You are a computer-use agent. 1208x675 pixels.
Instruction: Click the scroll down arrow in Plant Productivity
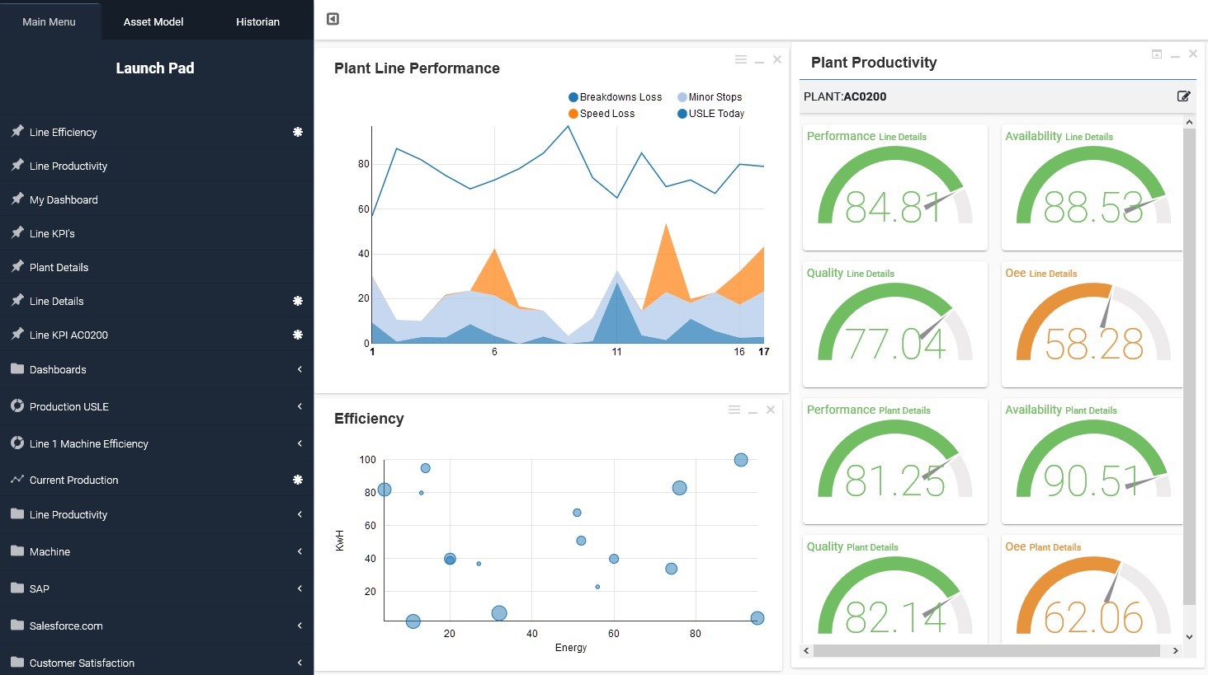pos(1189,636)
